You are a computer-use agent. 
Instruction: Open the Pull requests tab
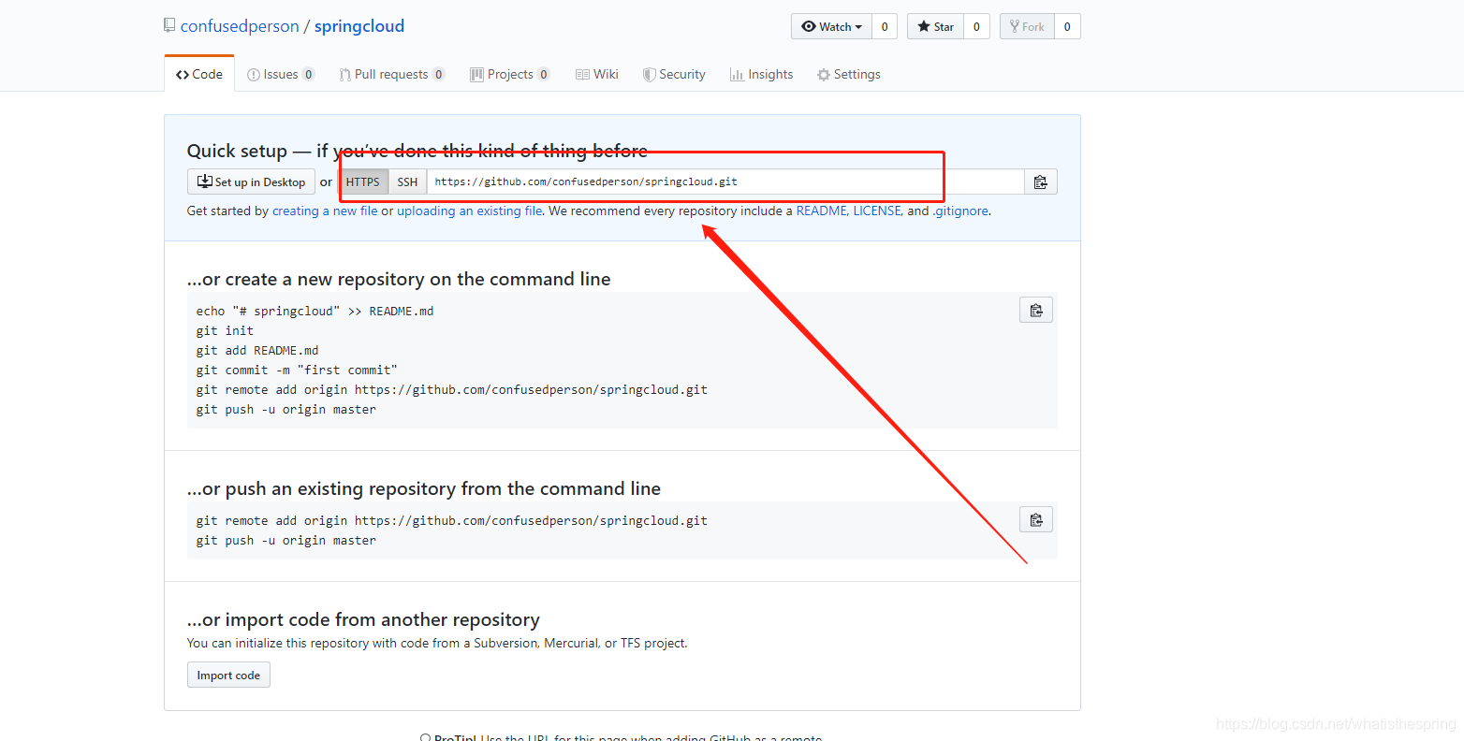coord(391,74)
